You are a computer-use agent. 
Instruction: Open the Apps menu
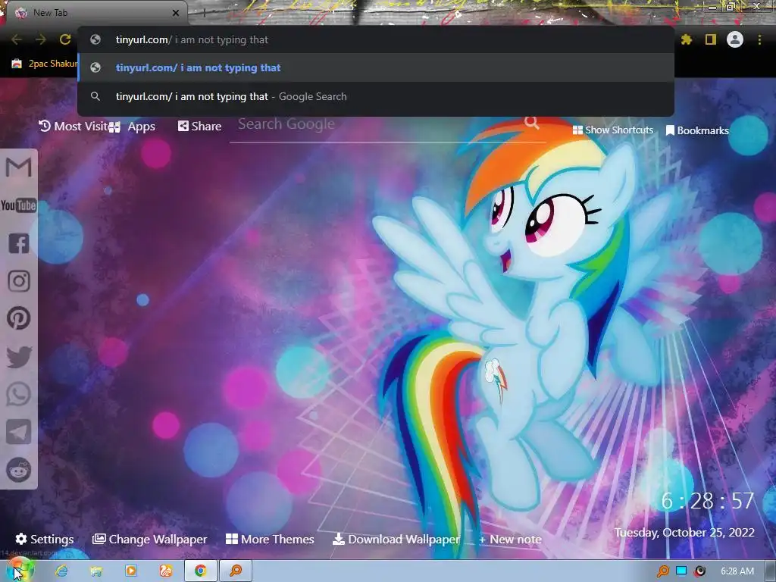tap(133, 127)
